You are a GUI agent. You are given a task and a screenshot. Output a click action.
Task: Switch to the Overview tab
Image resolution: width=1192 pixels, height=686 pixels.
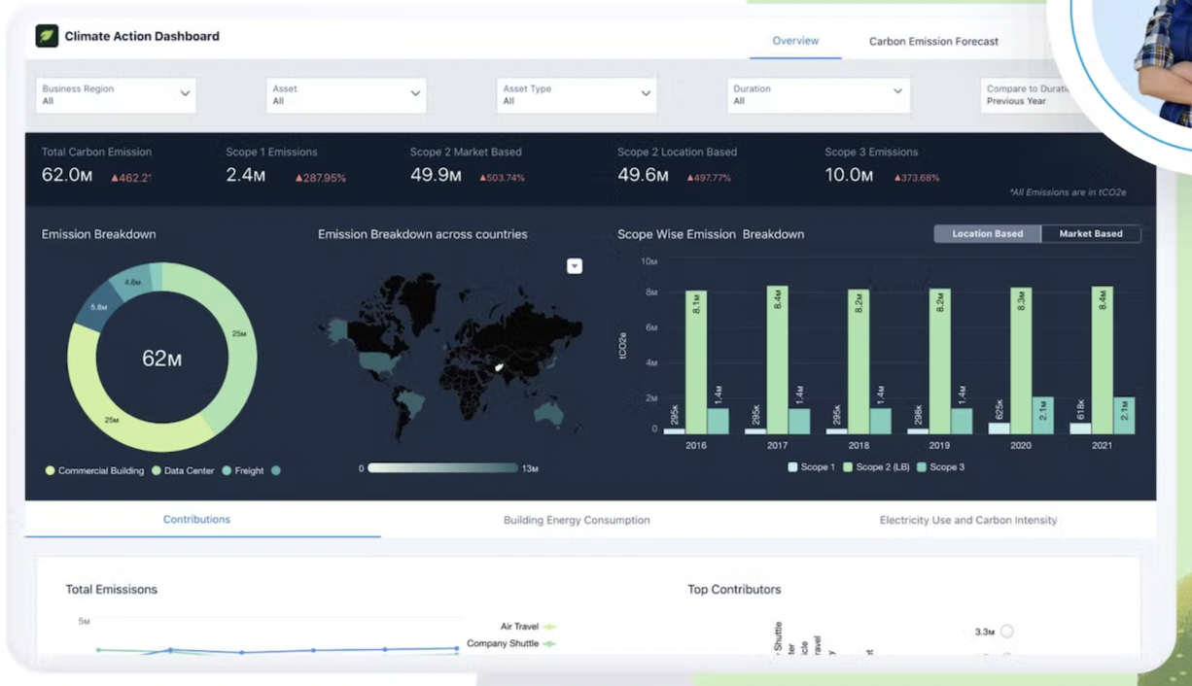(x=795, y=41)
